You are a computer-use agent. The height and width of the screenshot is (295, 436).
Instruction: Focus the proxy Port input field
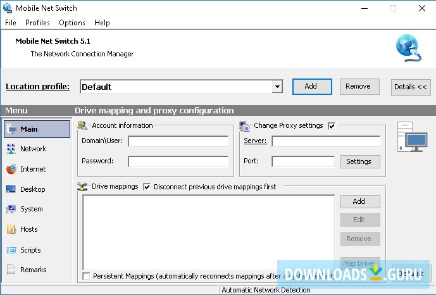click(303, 161)
